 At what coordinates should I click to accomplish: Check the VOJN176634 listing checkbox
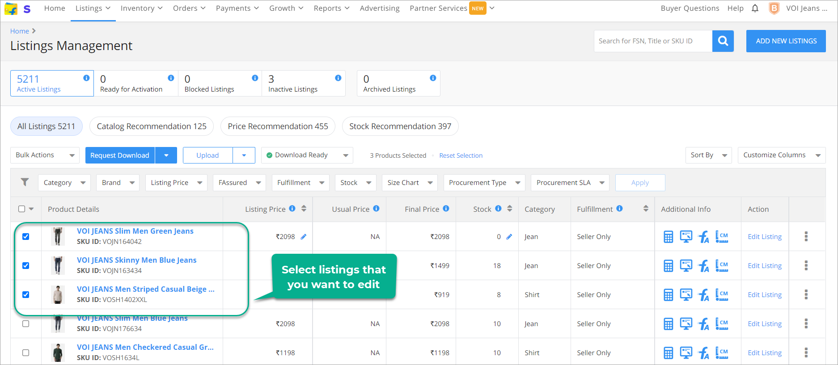26,323
